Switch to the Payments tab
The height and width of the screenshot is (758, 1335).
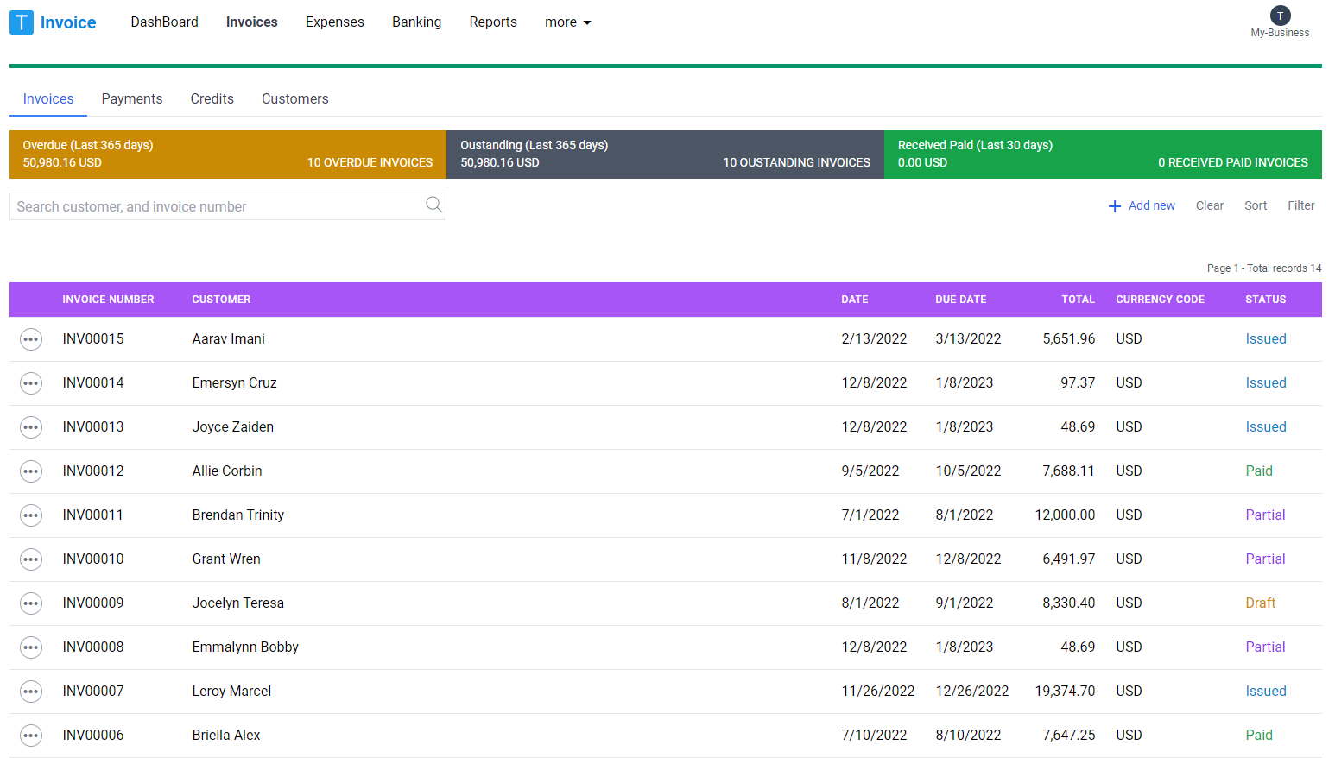click(x=132, y=99)
